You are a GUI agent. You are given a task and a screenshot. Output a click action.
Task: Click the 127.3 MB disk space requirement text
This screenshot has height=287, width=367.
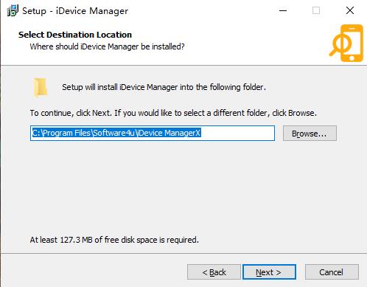point(114,240)
